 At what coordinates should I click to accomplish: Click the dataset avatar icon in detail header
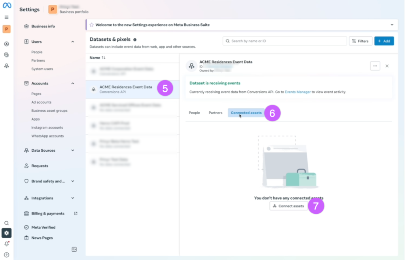point(192,66)
